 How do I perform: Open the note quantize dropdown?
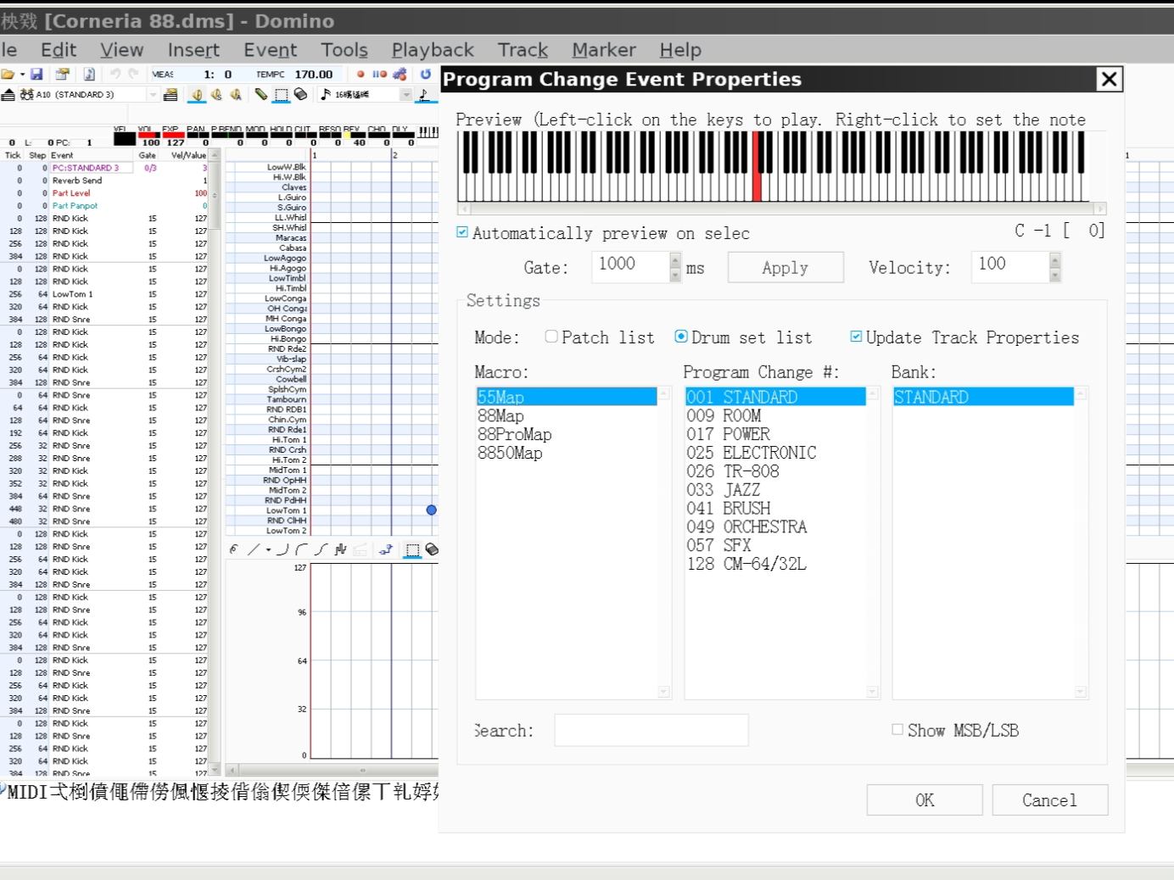[x=405, y=95]
